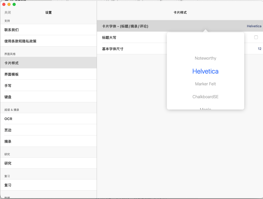
Task: Expand the 卡片字体 Helvetica font dropdown
Action: point(254,26)
